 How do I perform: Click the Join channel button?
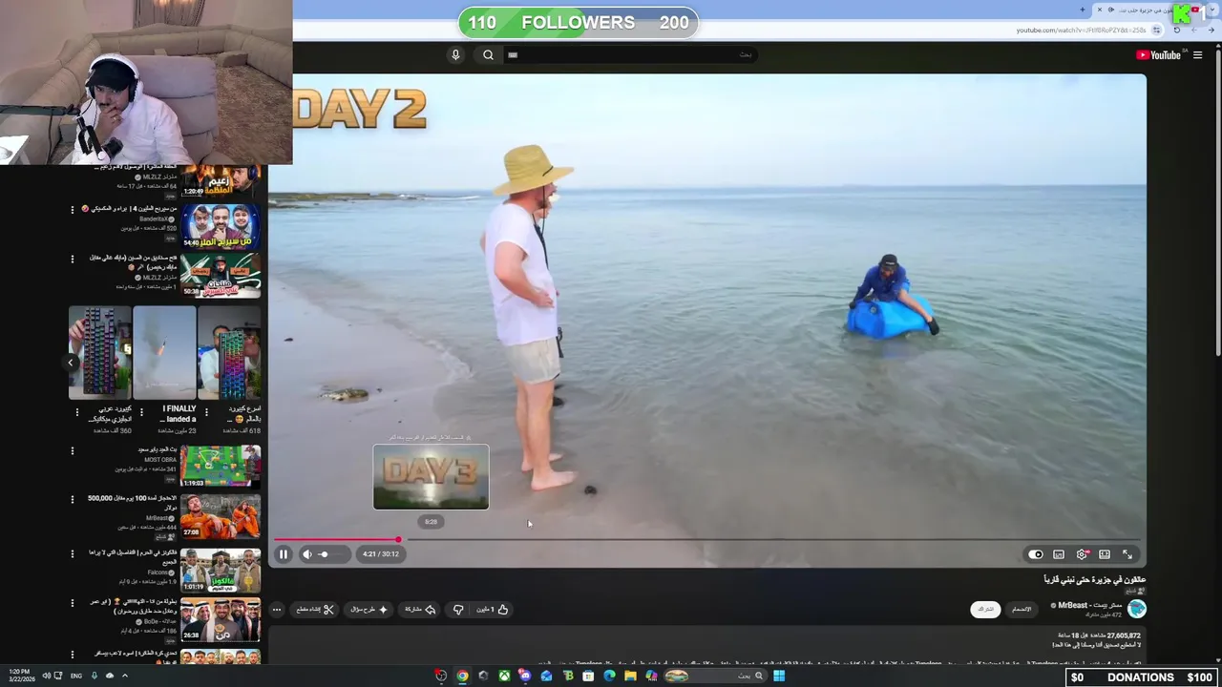point(1022,610)
